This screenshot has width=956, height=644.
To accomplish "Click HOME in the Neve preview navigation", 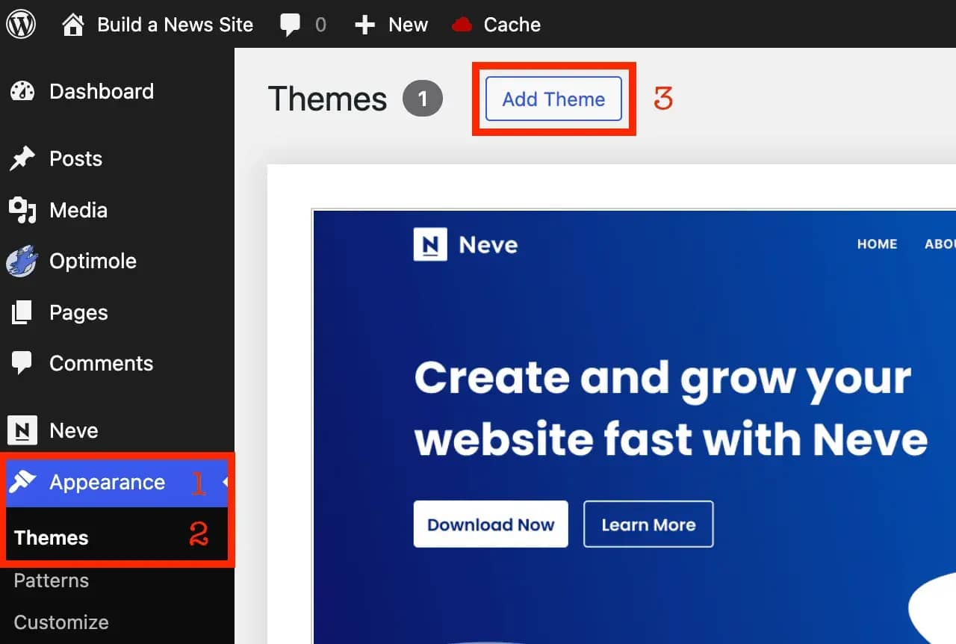I will click(x=877, y=244).
